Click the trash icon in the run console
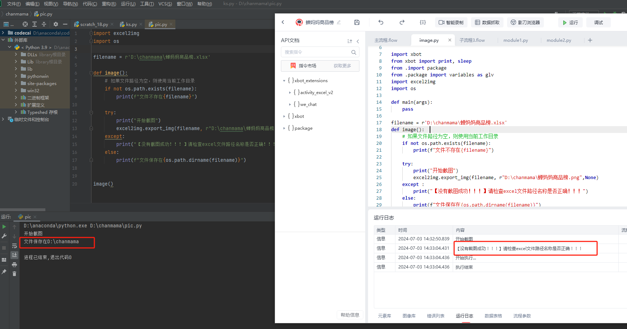The image size is (627, 329). click(14, 274)
